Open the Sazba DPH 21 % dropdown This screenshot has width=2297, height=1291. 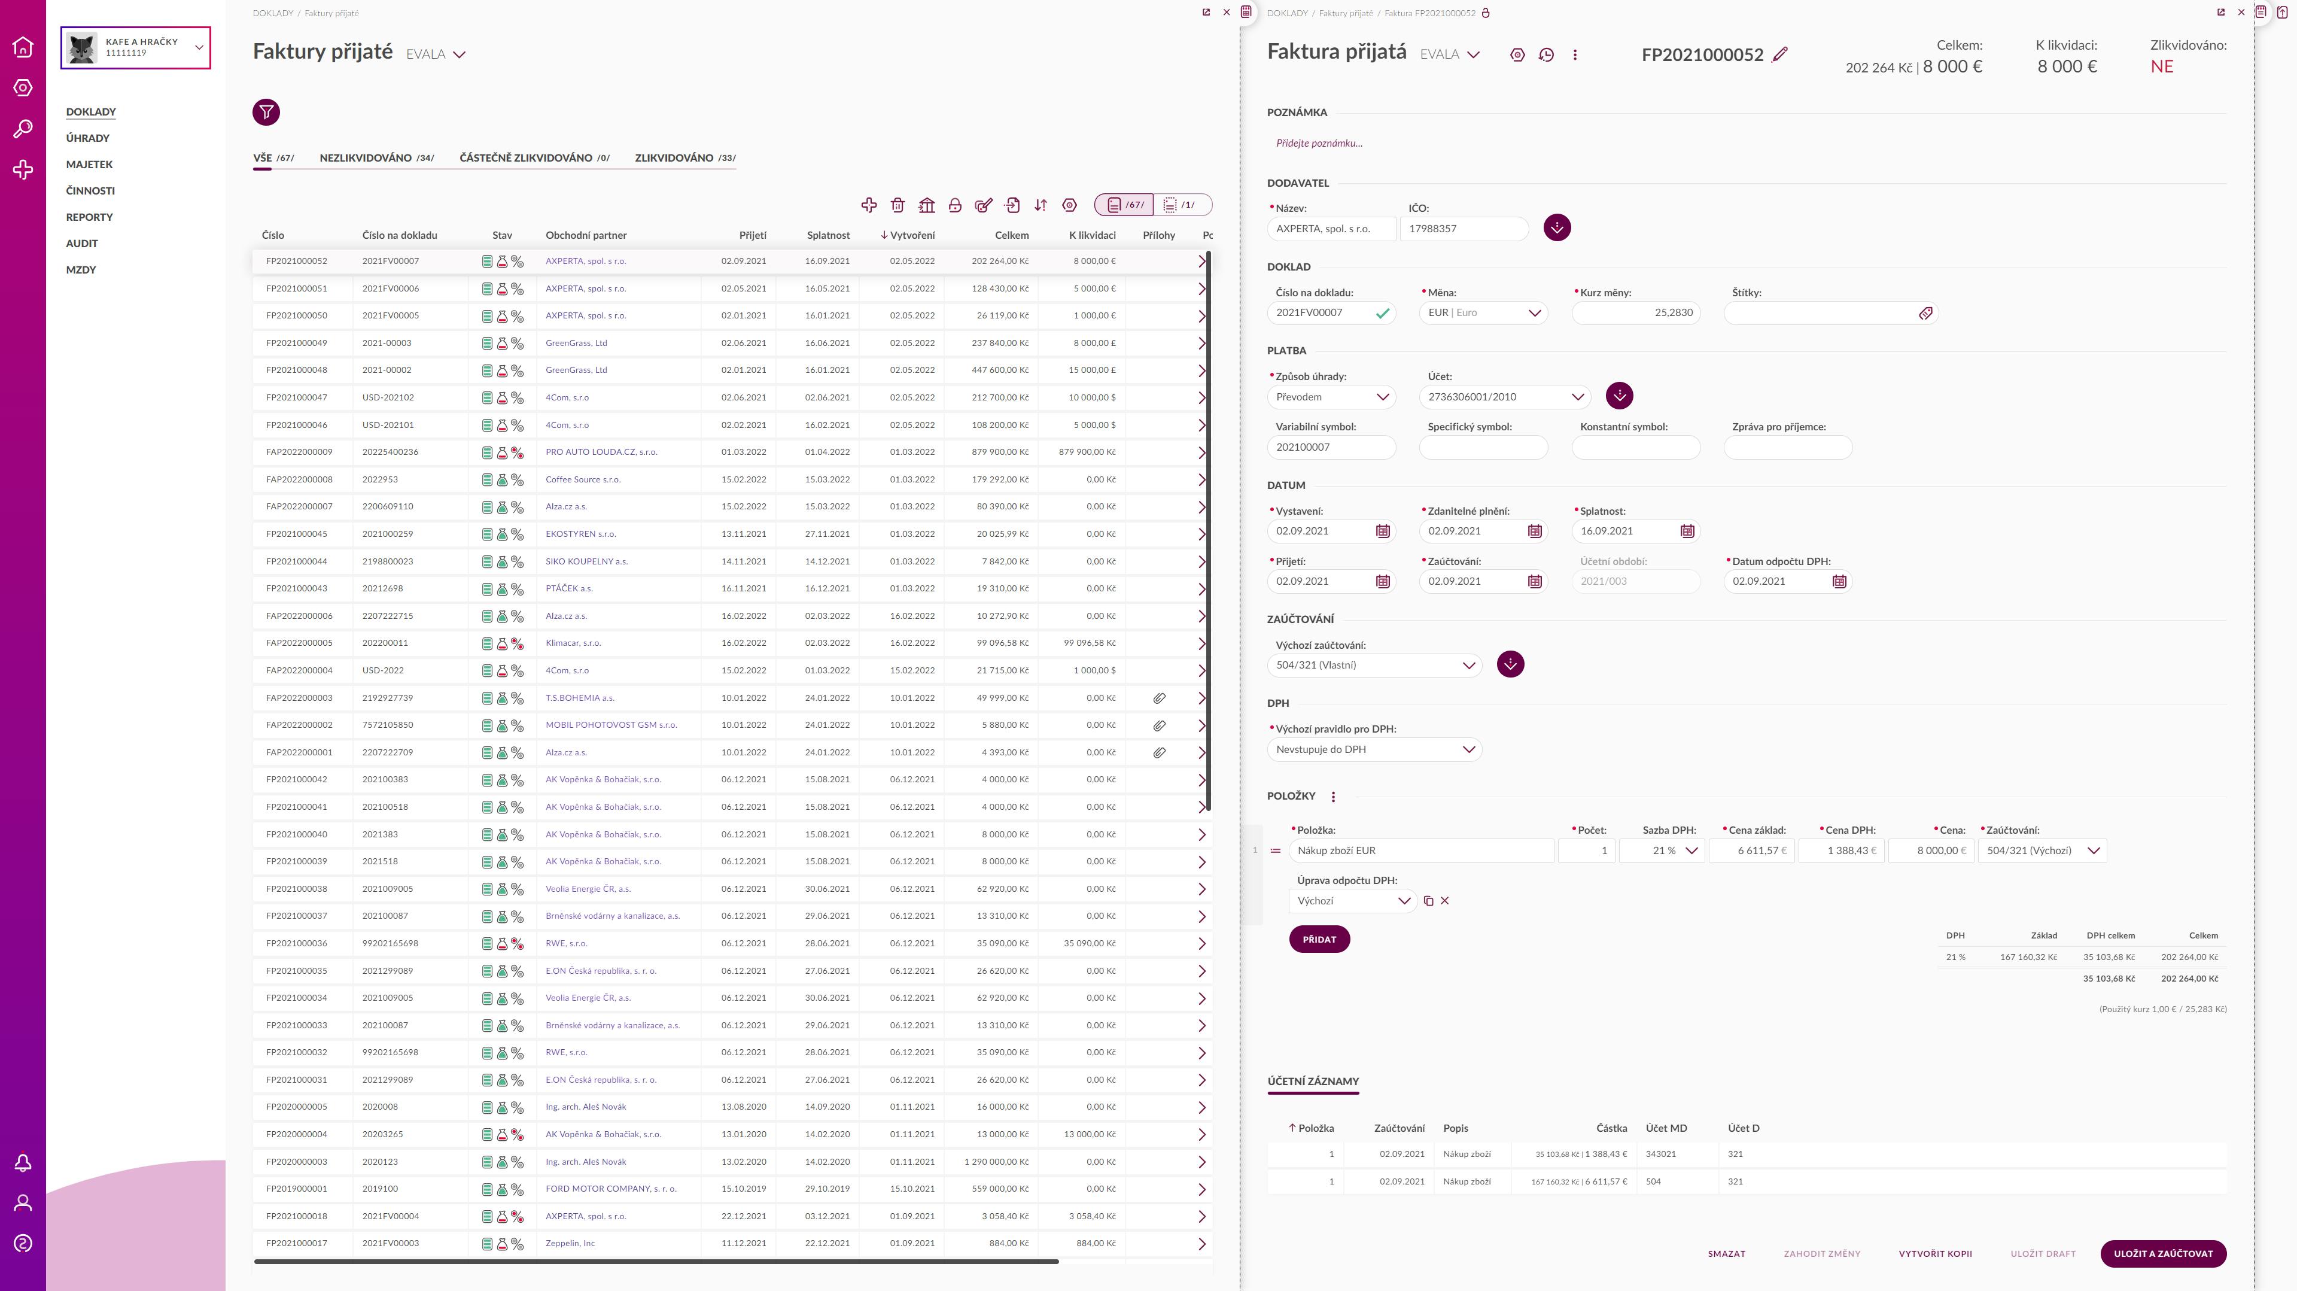1662,851
